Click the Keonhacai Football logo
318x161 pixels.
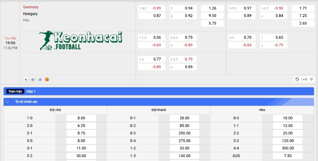click(81, 41)
